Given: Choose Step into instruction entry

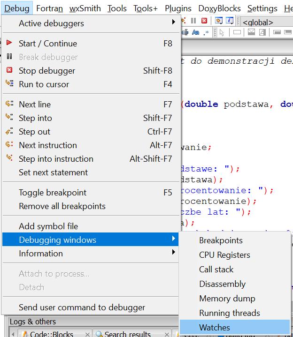Looking at the screenshot, I should pyautogui.click(x=91, y=158).
